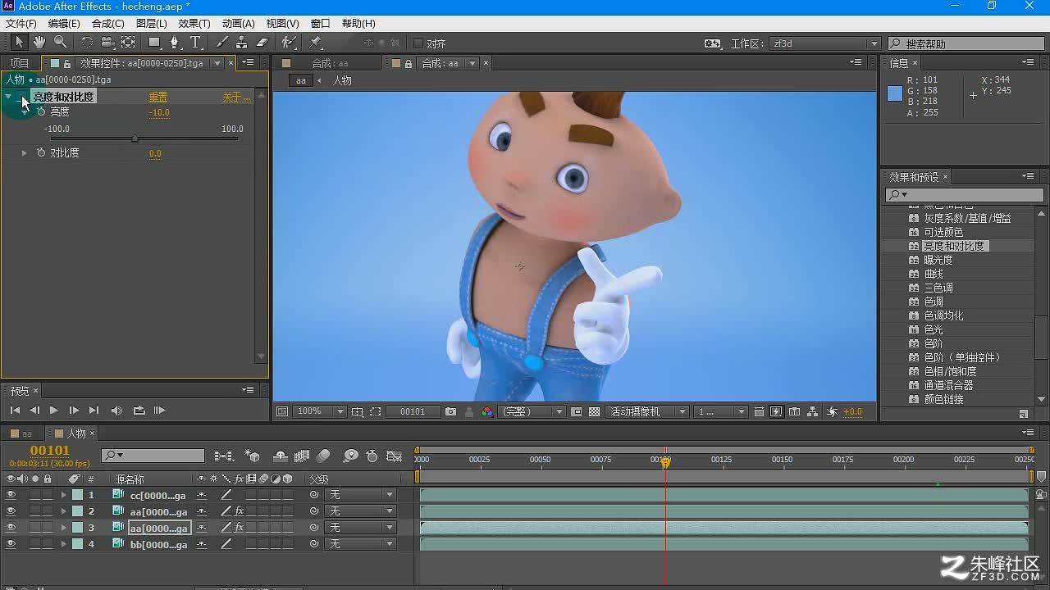Screen dimensions: 1050x590
Task: Open the 100% magnification dropdown
Action: click(x=320, y=411)
